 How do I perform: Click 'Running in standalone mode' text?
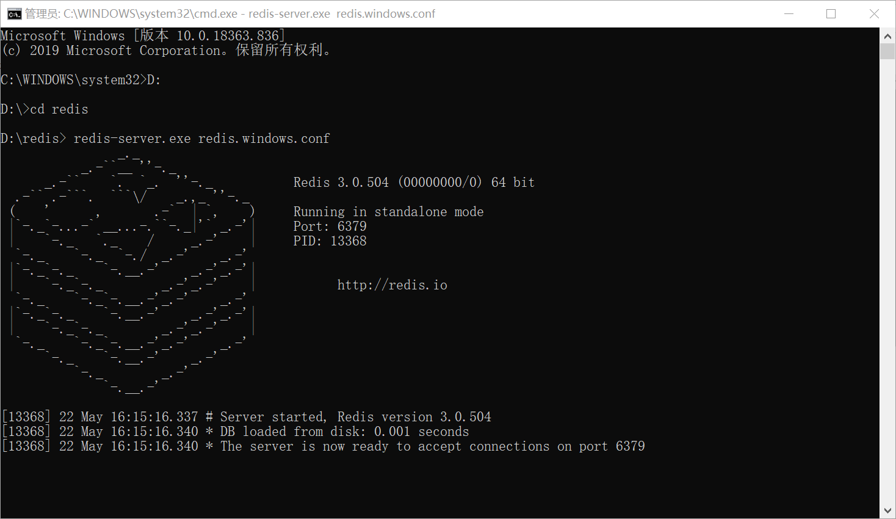click(388, 212)
